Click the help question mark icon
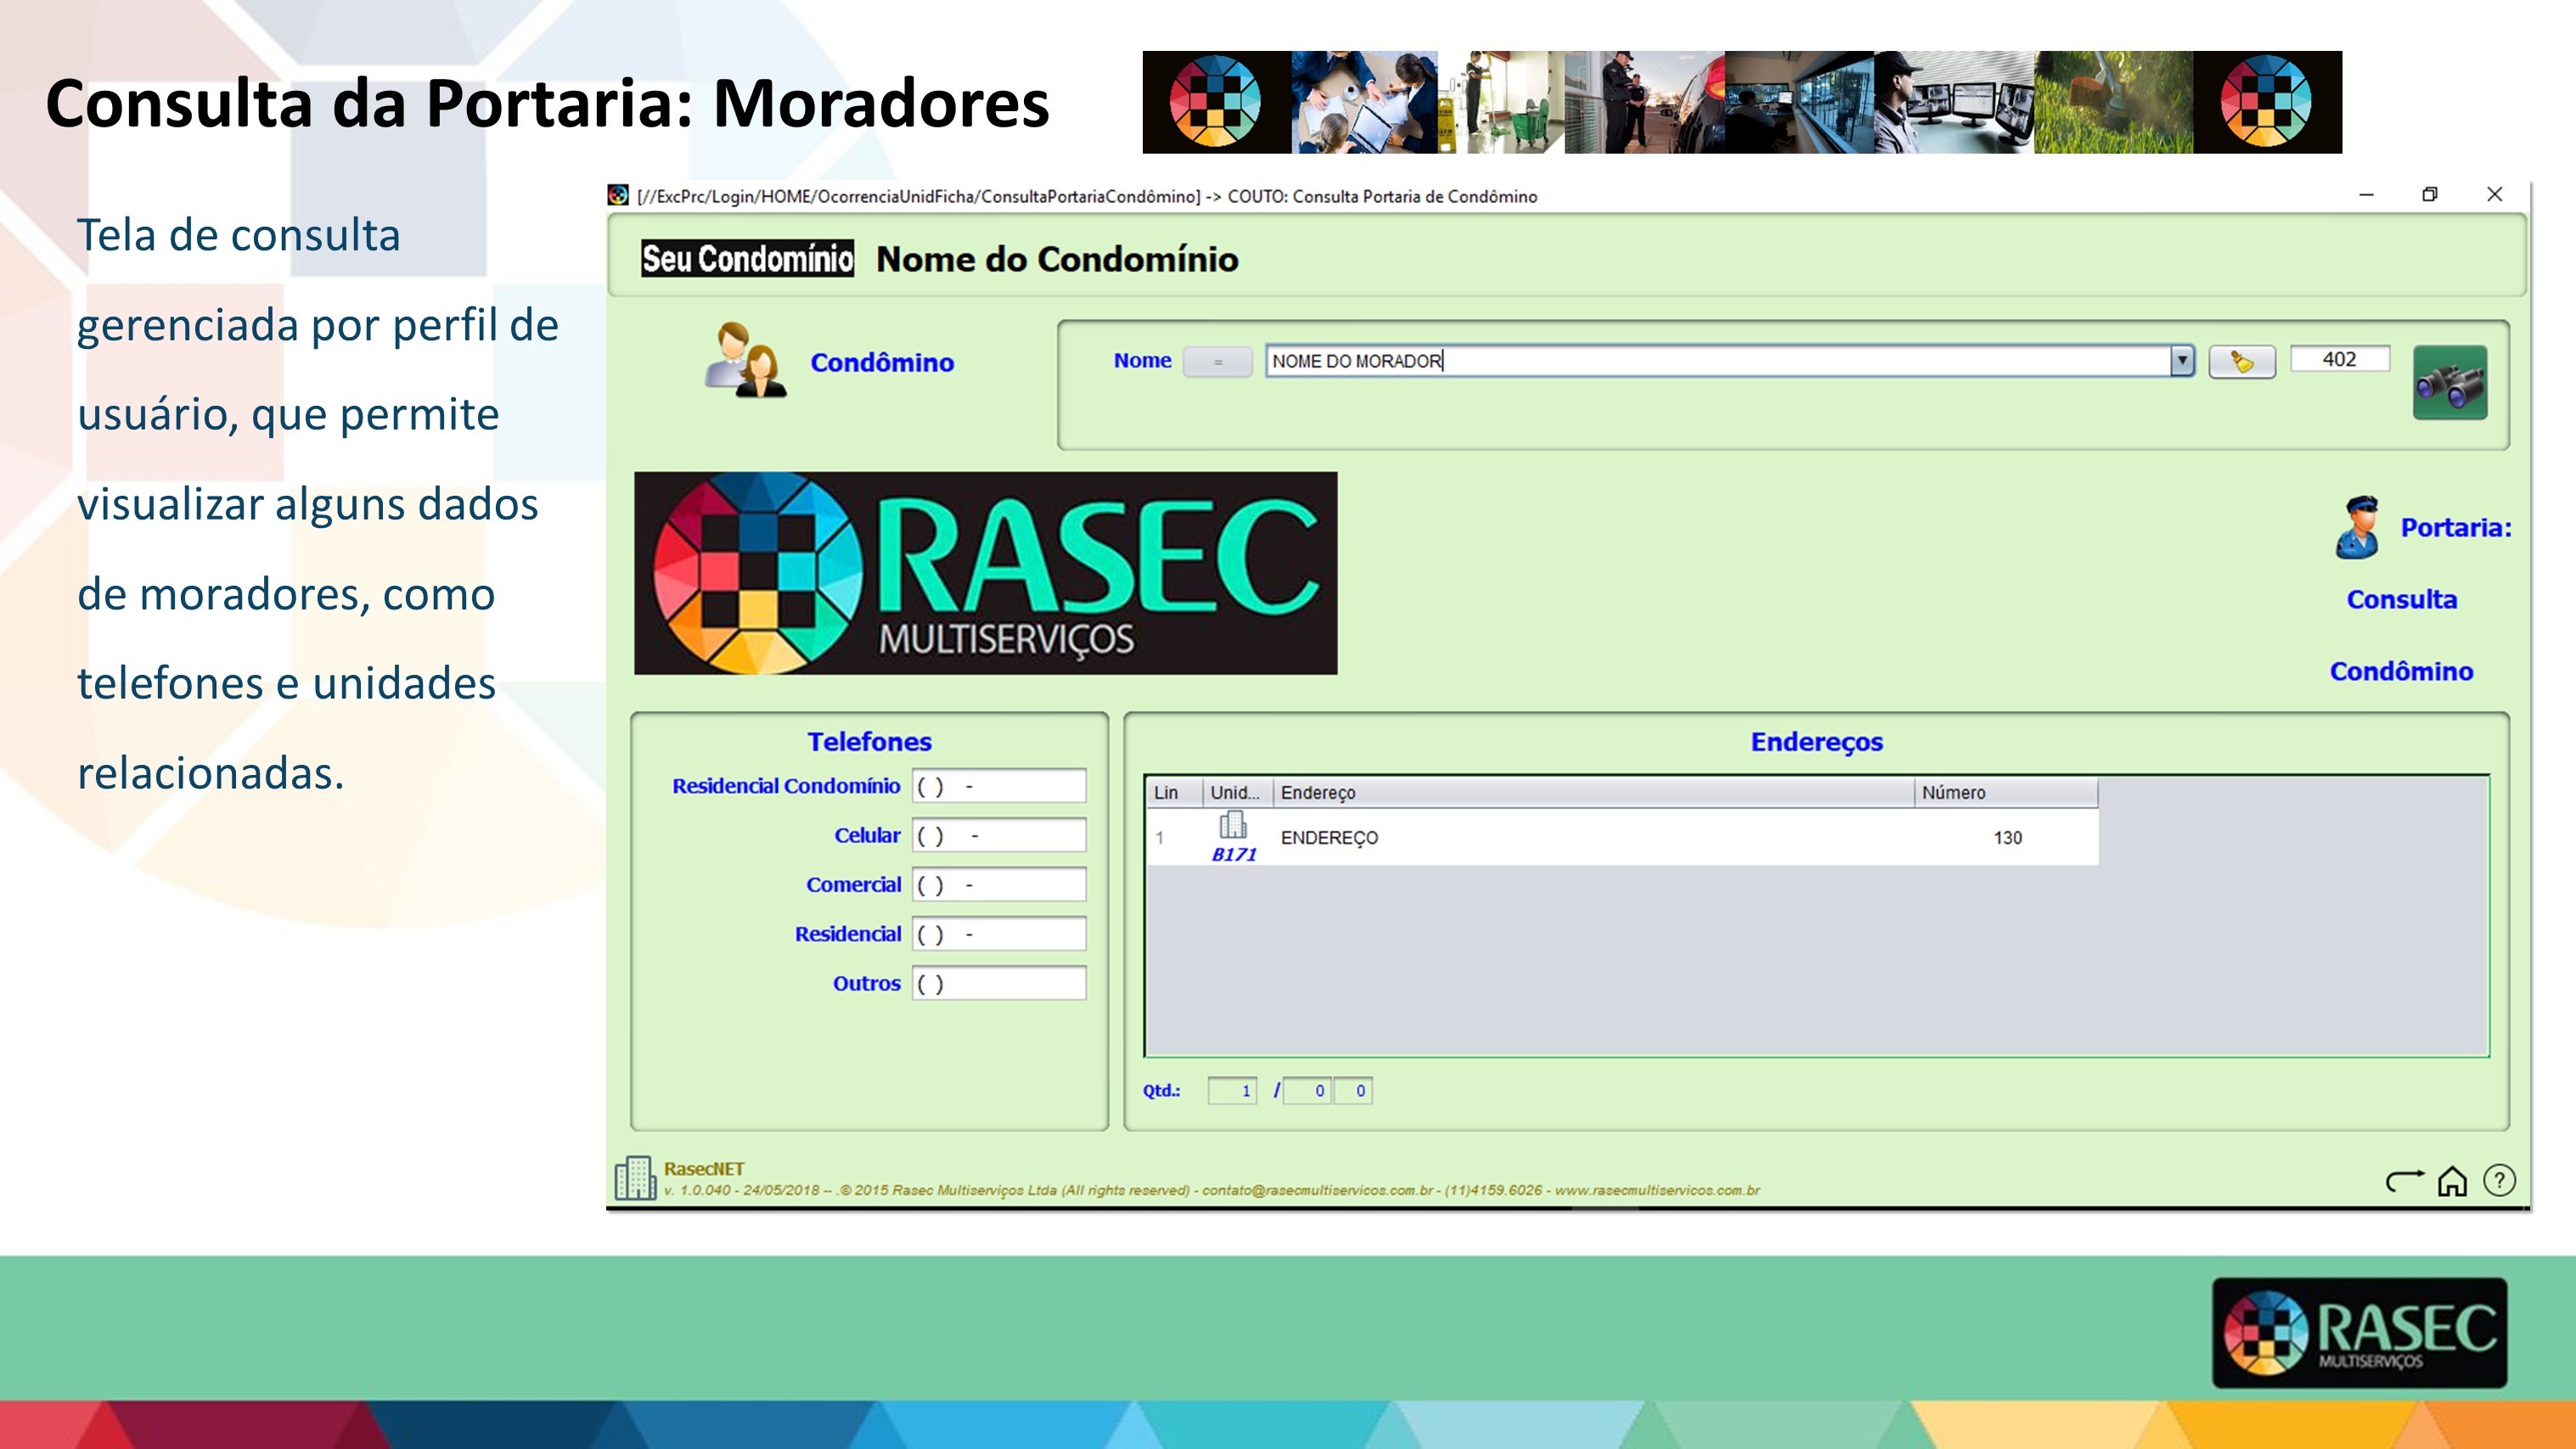The image size is (2576, 1449). click(2499, 1181)
